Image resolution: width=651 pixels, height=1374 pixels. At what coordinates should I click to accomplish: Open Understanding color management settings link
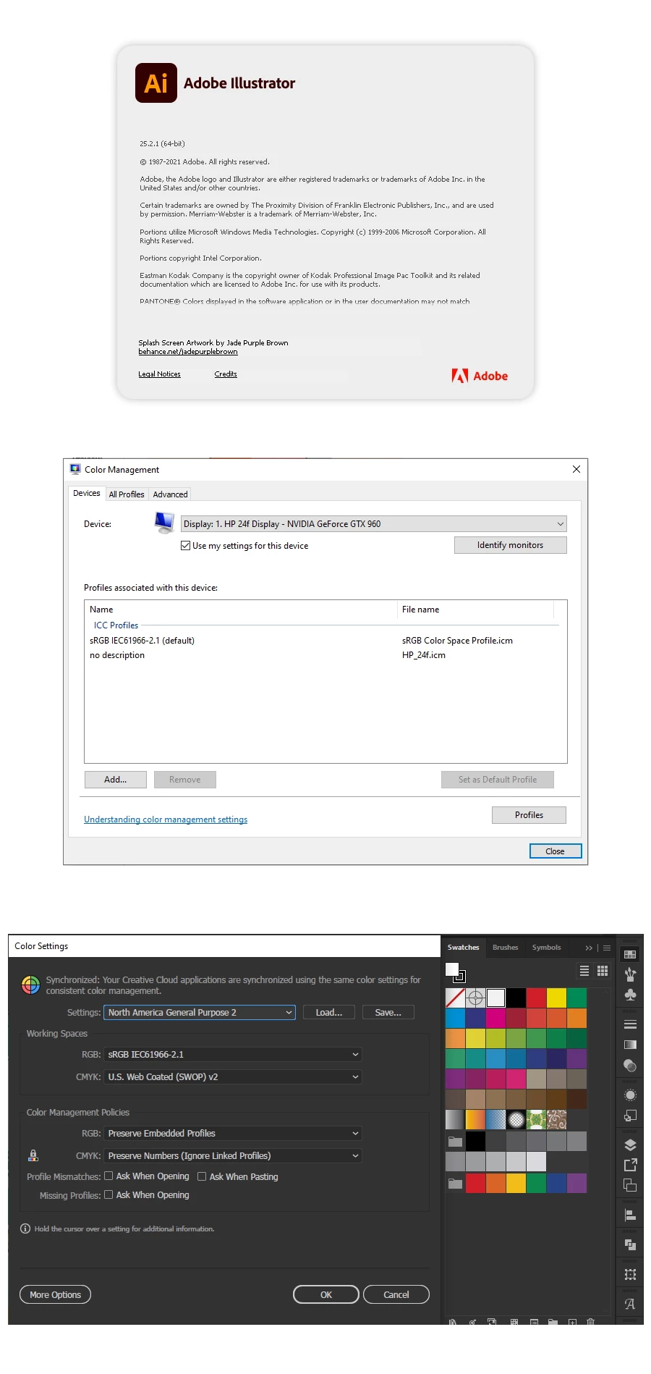(x=166, y=819)
